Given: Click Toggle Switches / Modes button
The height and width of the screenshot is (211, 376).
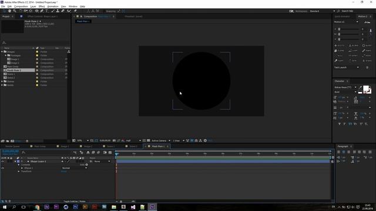Looking at the screenshot, I should (x=75, y=202).
